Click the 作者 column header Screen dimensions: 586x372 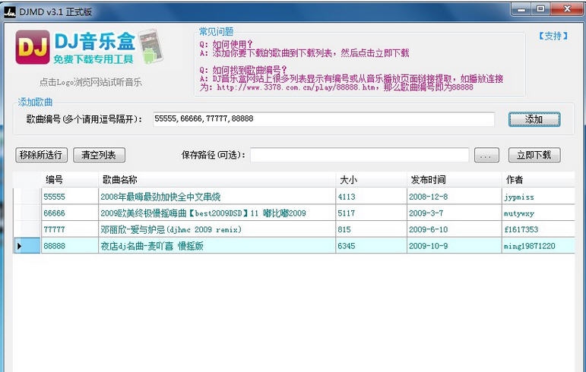(x=536, y=180)
